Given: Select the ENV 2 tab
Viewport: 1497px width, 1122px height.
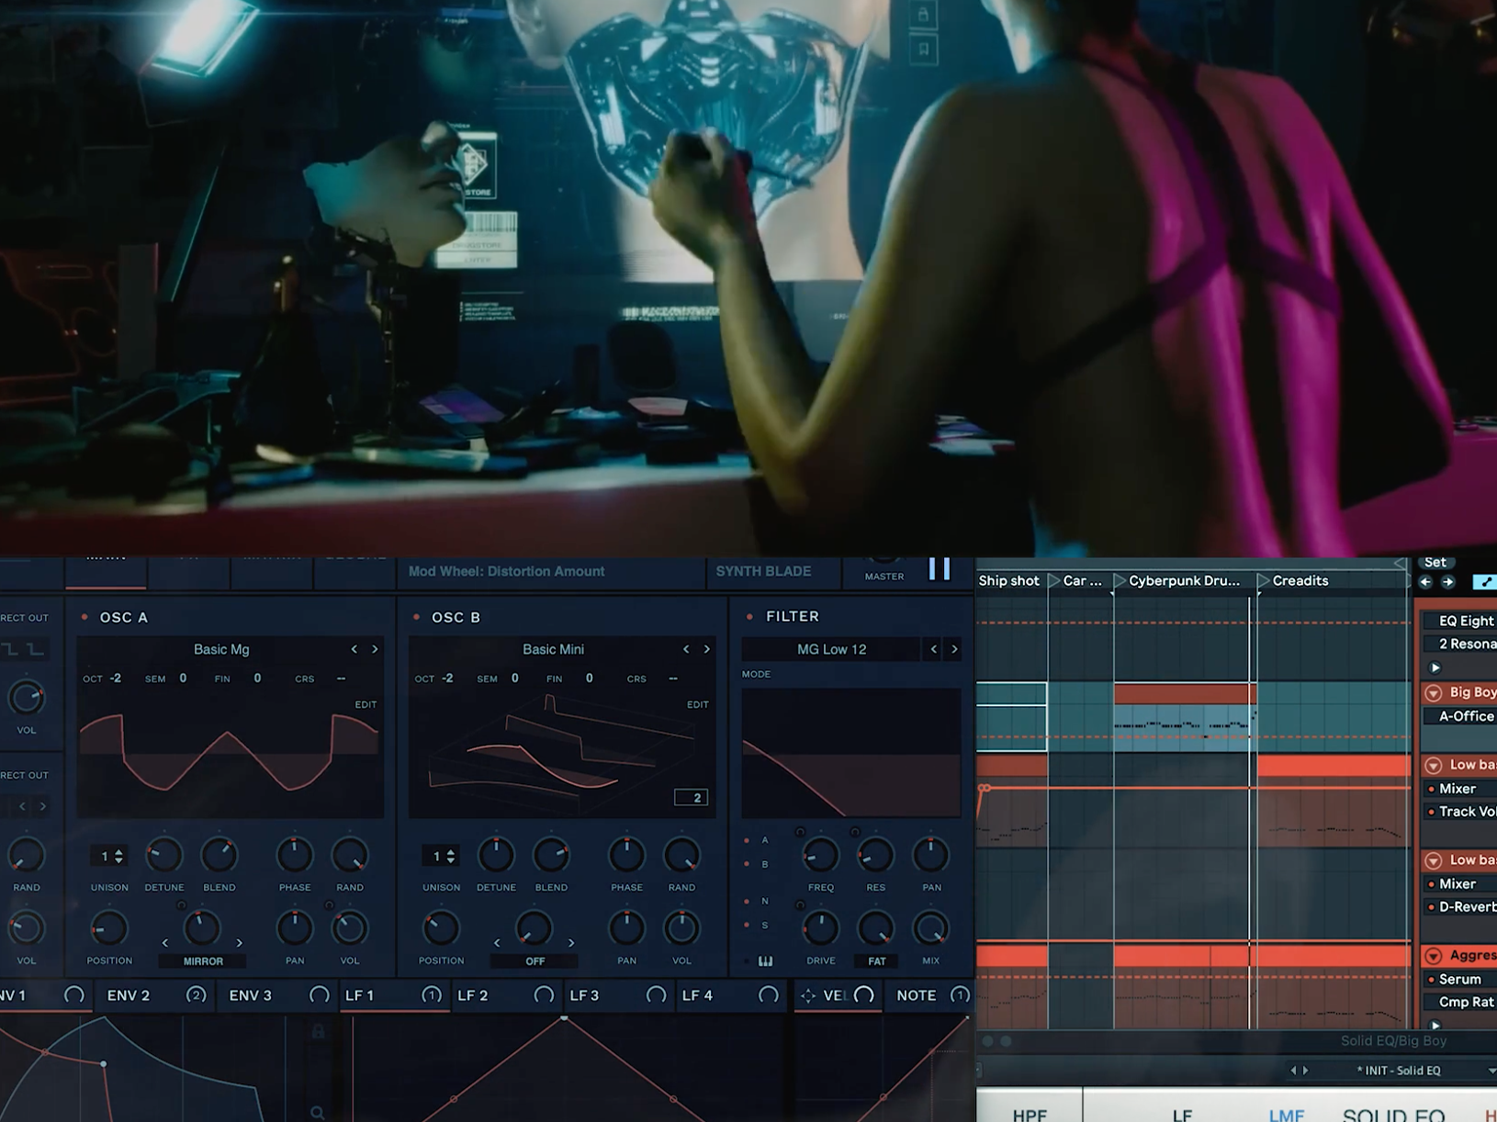Looking at the screenshot, I should [x=129, y=995].
